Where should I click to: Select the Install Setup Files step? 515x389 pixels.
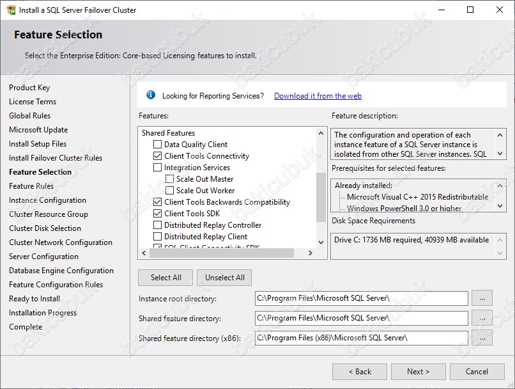coord(38,144)
